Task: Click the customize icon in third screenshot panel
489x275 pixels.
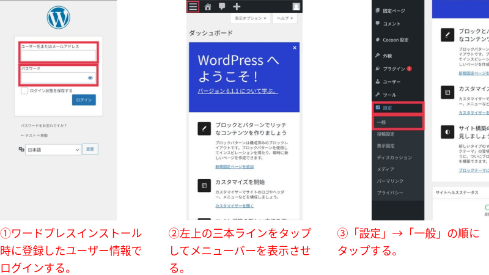Action: 447,92
